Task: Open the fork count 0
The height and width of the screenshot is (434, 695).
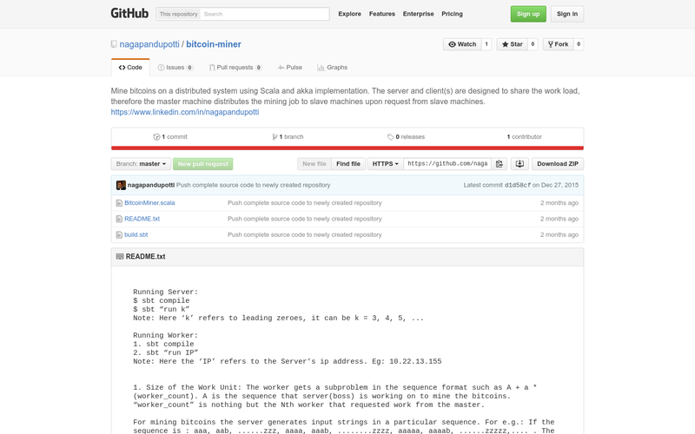Action: pos(579,44)
